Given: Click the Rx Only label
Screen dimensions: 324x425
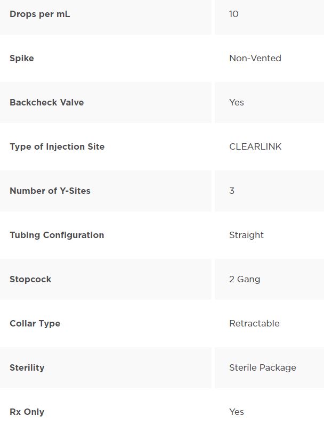Looking at the screenshot, I should click(x=27, y=412).
